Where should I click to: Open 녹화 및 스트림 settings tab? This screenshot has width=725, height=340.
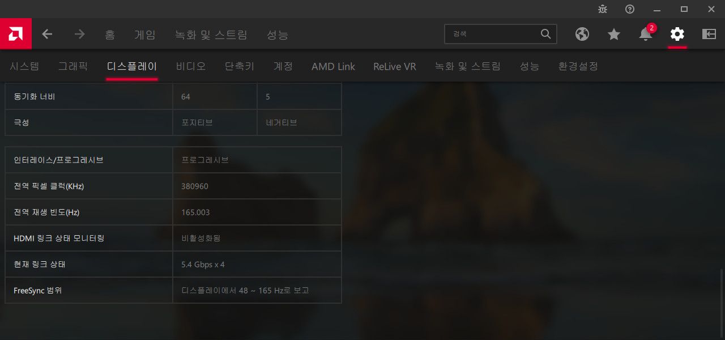tap(468, 66)
